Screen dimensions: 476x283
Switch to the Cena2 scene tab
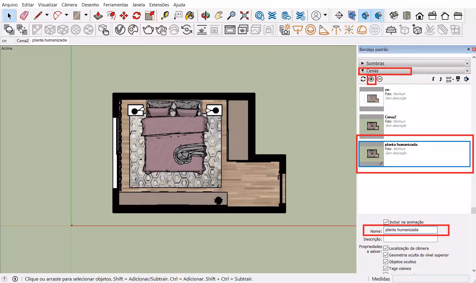23,41
